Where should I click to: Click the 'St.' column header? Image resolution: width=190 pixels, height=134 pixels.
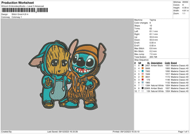(x=149, y=63)
